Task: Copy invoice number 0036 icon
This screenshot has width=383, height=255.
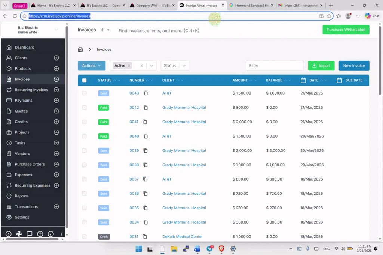Action: point(145,193)
